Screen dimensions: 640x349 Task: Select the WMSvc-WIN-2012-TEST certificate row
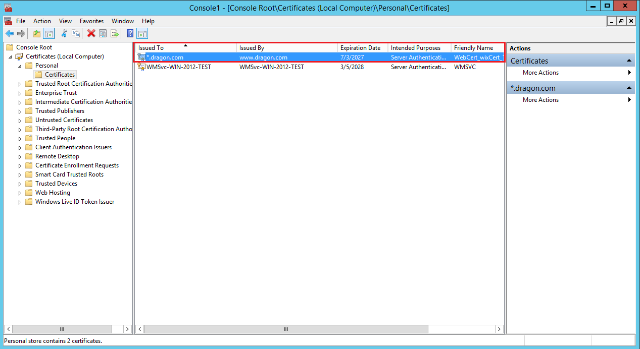click(x=320, y=67)
